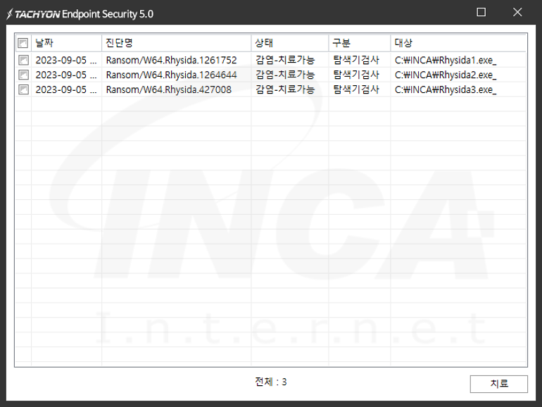Viewport: 542px width, 407px height.
Task: Click 탐색기검사 in the Rhysida3.exe_ row
Action: pyautogui.click(x=356, y=89)
